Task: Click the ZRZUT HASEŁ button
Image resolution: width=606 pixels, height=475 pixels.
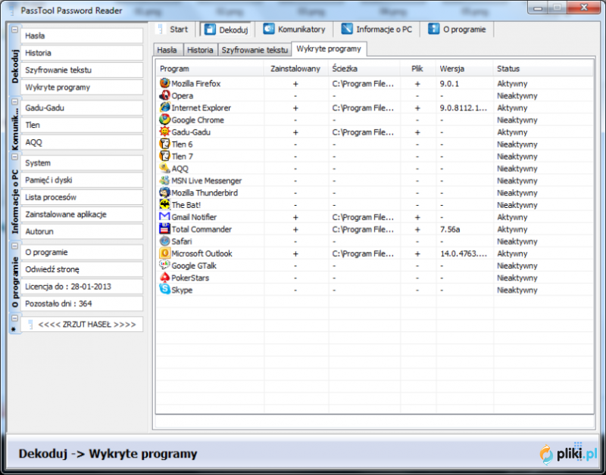Action: pos(82,324)
